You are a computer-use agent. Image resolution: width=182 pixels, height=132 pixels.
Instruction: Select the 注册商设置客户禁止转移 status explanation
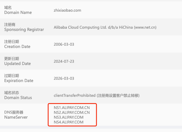(118, 96)
